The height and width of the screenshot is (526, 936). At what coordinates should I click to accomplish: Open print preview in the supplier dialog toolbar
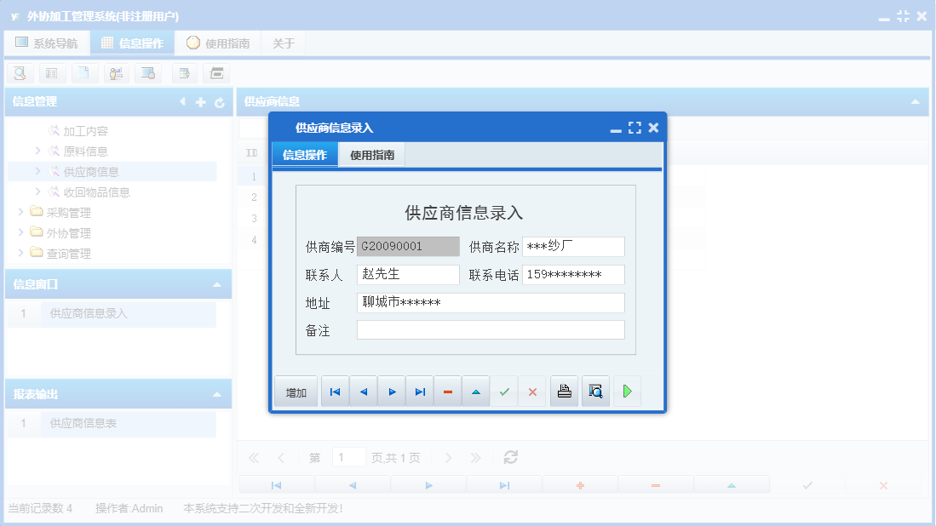click(594, 391)
